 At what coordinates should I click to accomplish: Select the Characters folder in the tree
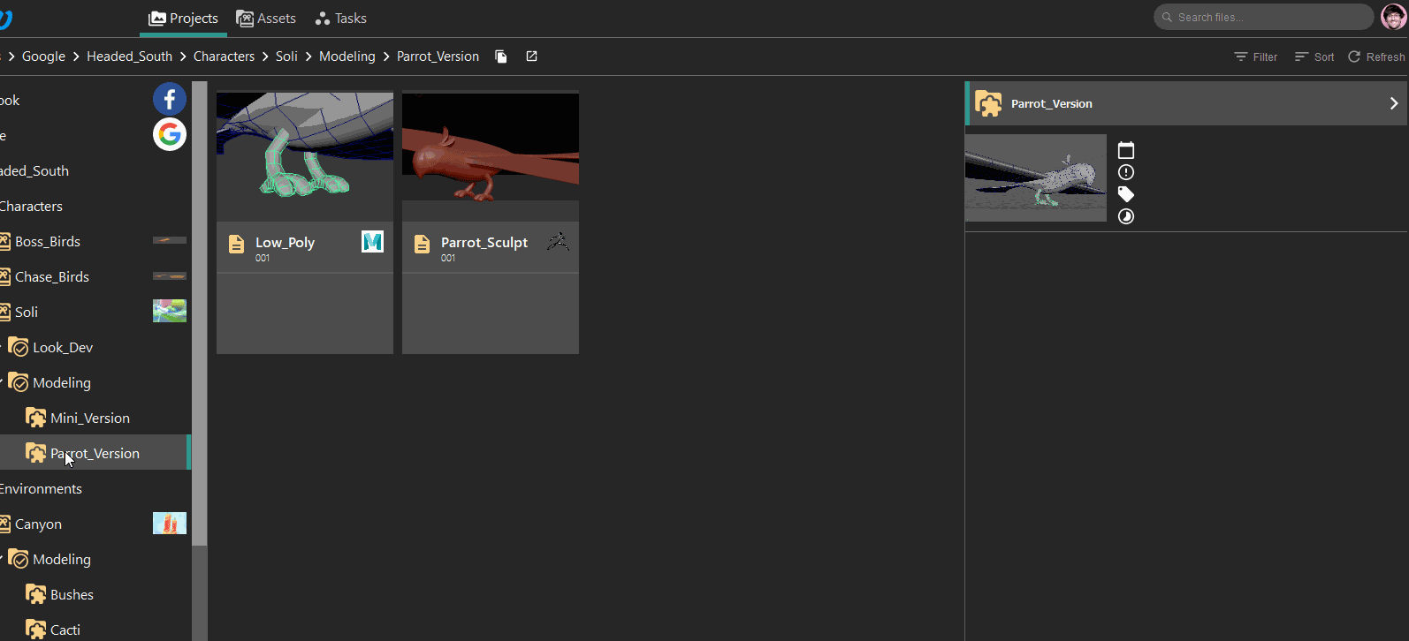[x=31, y=206]
